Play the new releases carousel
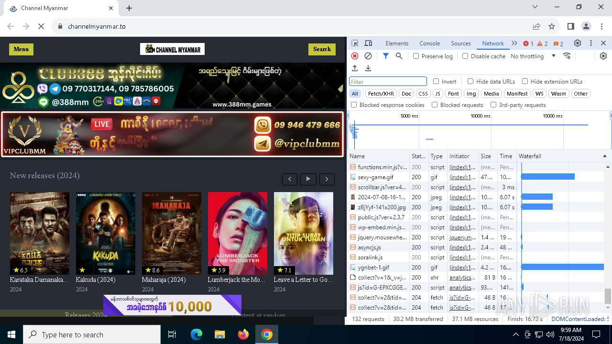Screen dimensions: 612x344 click(308, 179)
